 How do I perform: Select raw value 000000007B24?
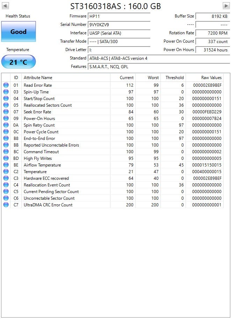207,119
